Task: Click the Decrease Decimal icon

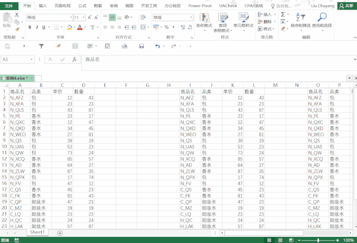Action: (190, 27)
